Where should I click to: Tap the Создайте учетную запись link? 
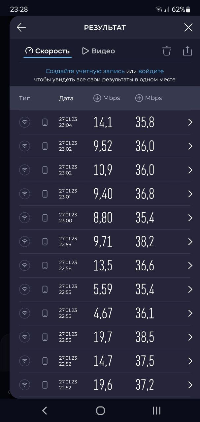point(85,71)
